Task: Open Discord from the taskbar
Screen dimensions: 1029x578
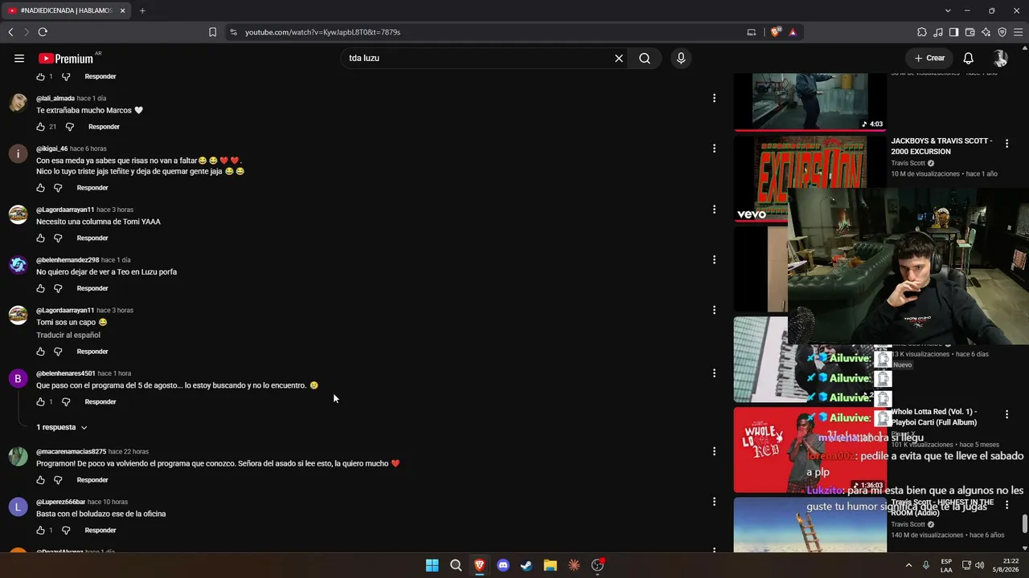Action: click(x=503, y=565)
